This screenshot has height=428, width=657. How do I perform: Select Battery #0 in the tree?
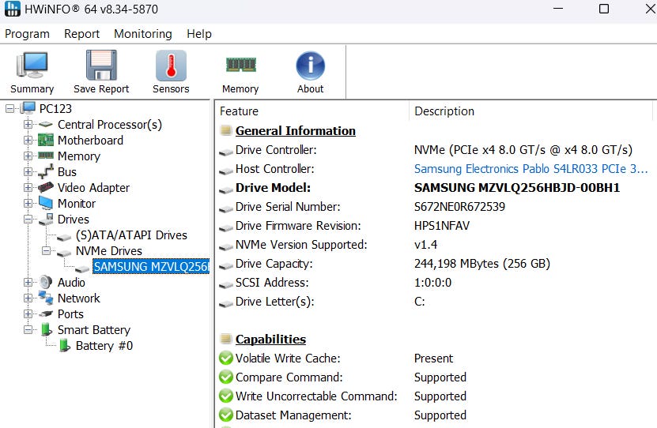[104, 346]
